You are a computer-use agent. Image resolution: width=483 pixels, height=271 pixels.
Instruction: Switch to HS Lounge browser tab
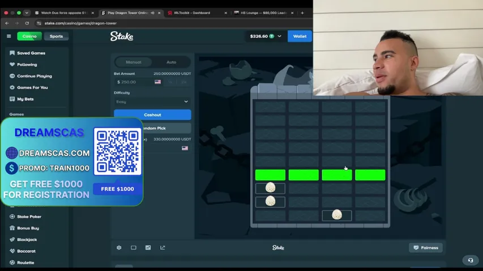tap(263, 13)
